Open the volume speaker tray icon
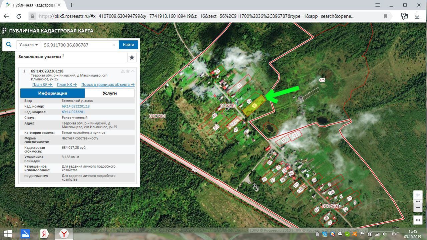 [385, 234]
